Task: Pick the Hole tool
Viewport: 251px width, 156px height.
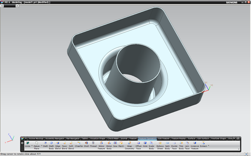Action: click(x=145, y=144)
